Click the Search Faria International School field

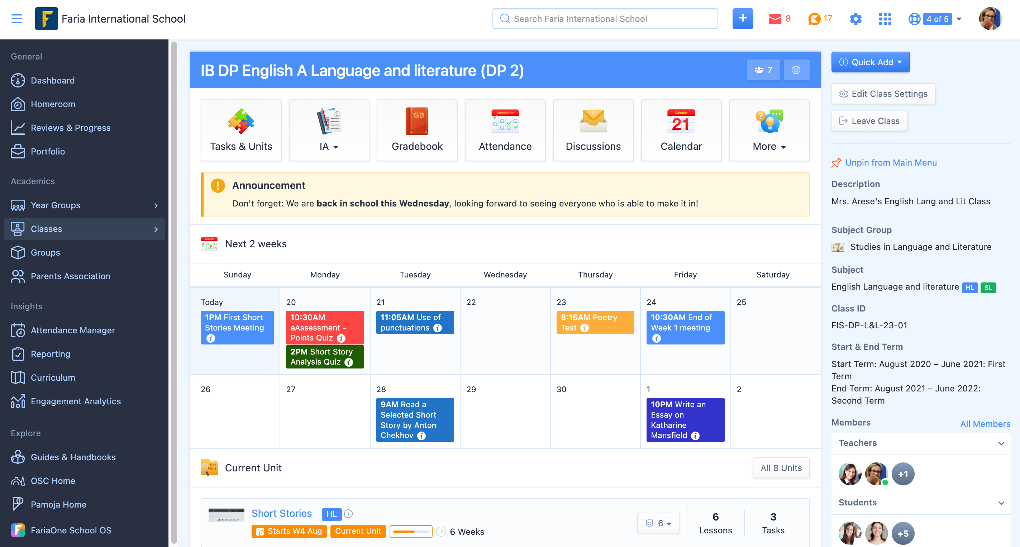(605, 19)
